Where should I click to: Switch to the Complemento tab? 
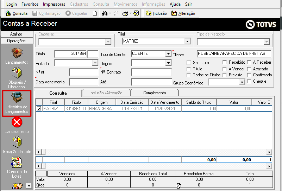(155, 93)
